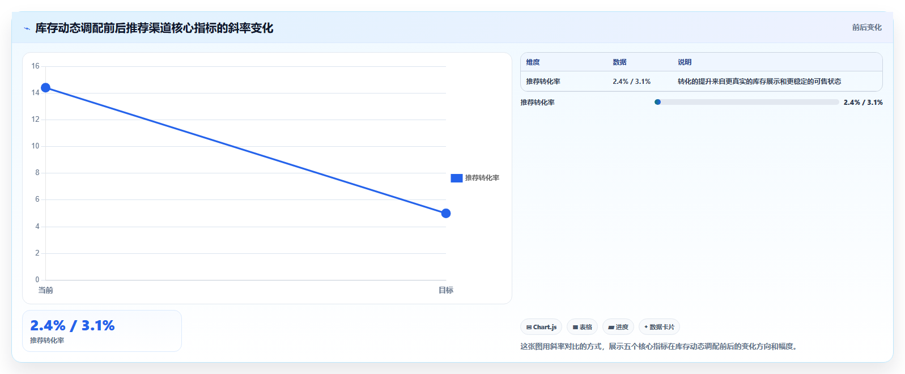Click the Chart.js tag chip

tap(541, 327)
